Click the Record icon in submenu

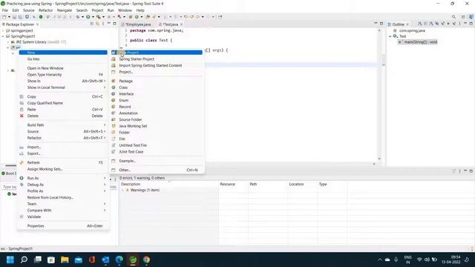click(x=114, y=107)
